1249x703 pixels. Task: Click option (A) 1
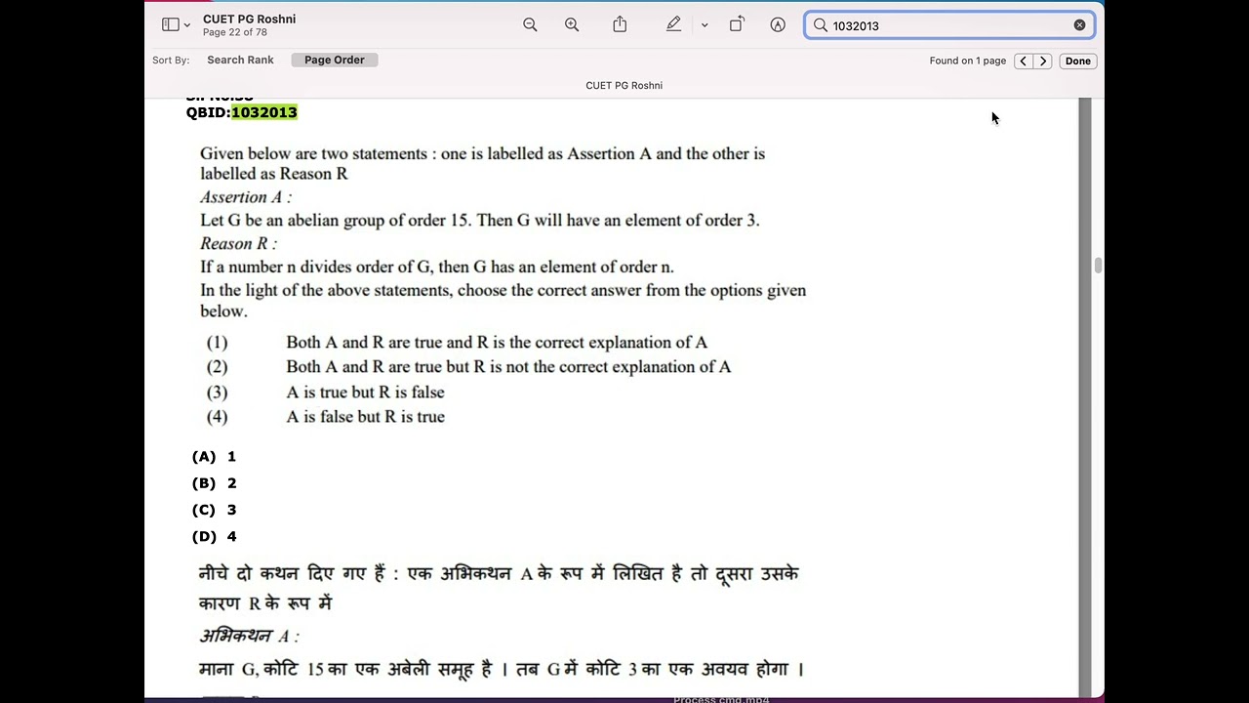click(215, 457)
